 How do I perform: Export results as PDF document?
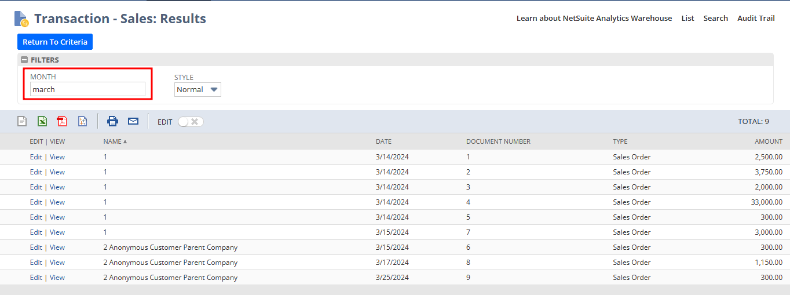(62, 121)
